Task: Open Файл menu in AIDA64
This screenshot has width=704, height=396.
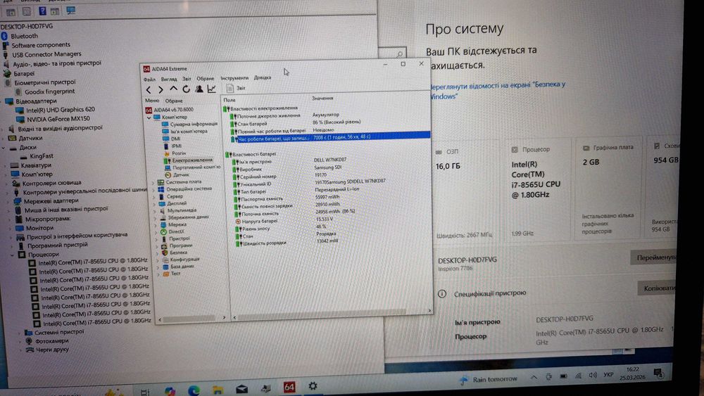Action: (x=149, y=79)
